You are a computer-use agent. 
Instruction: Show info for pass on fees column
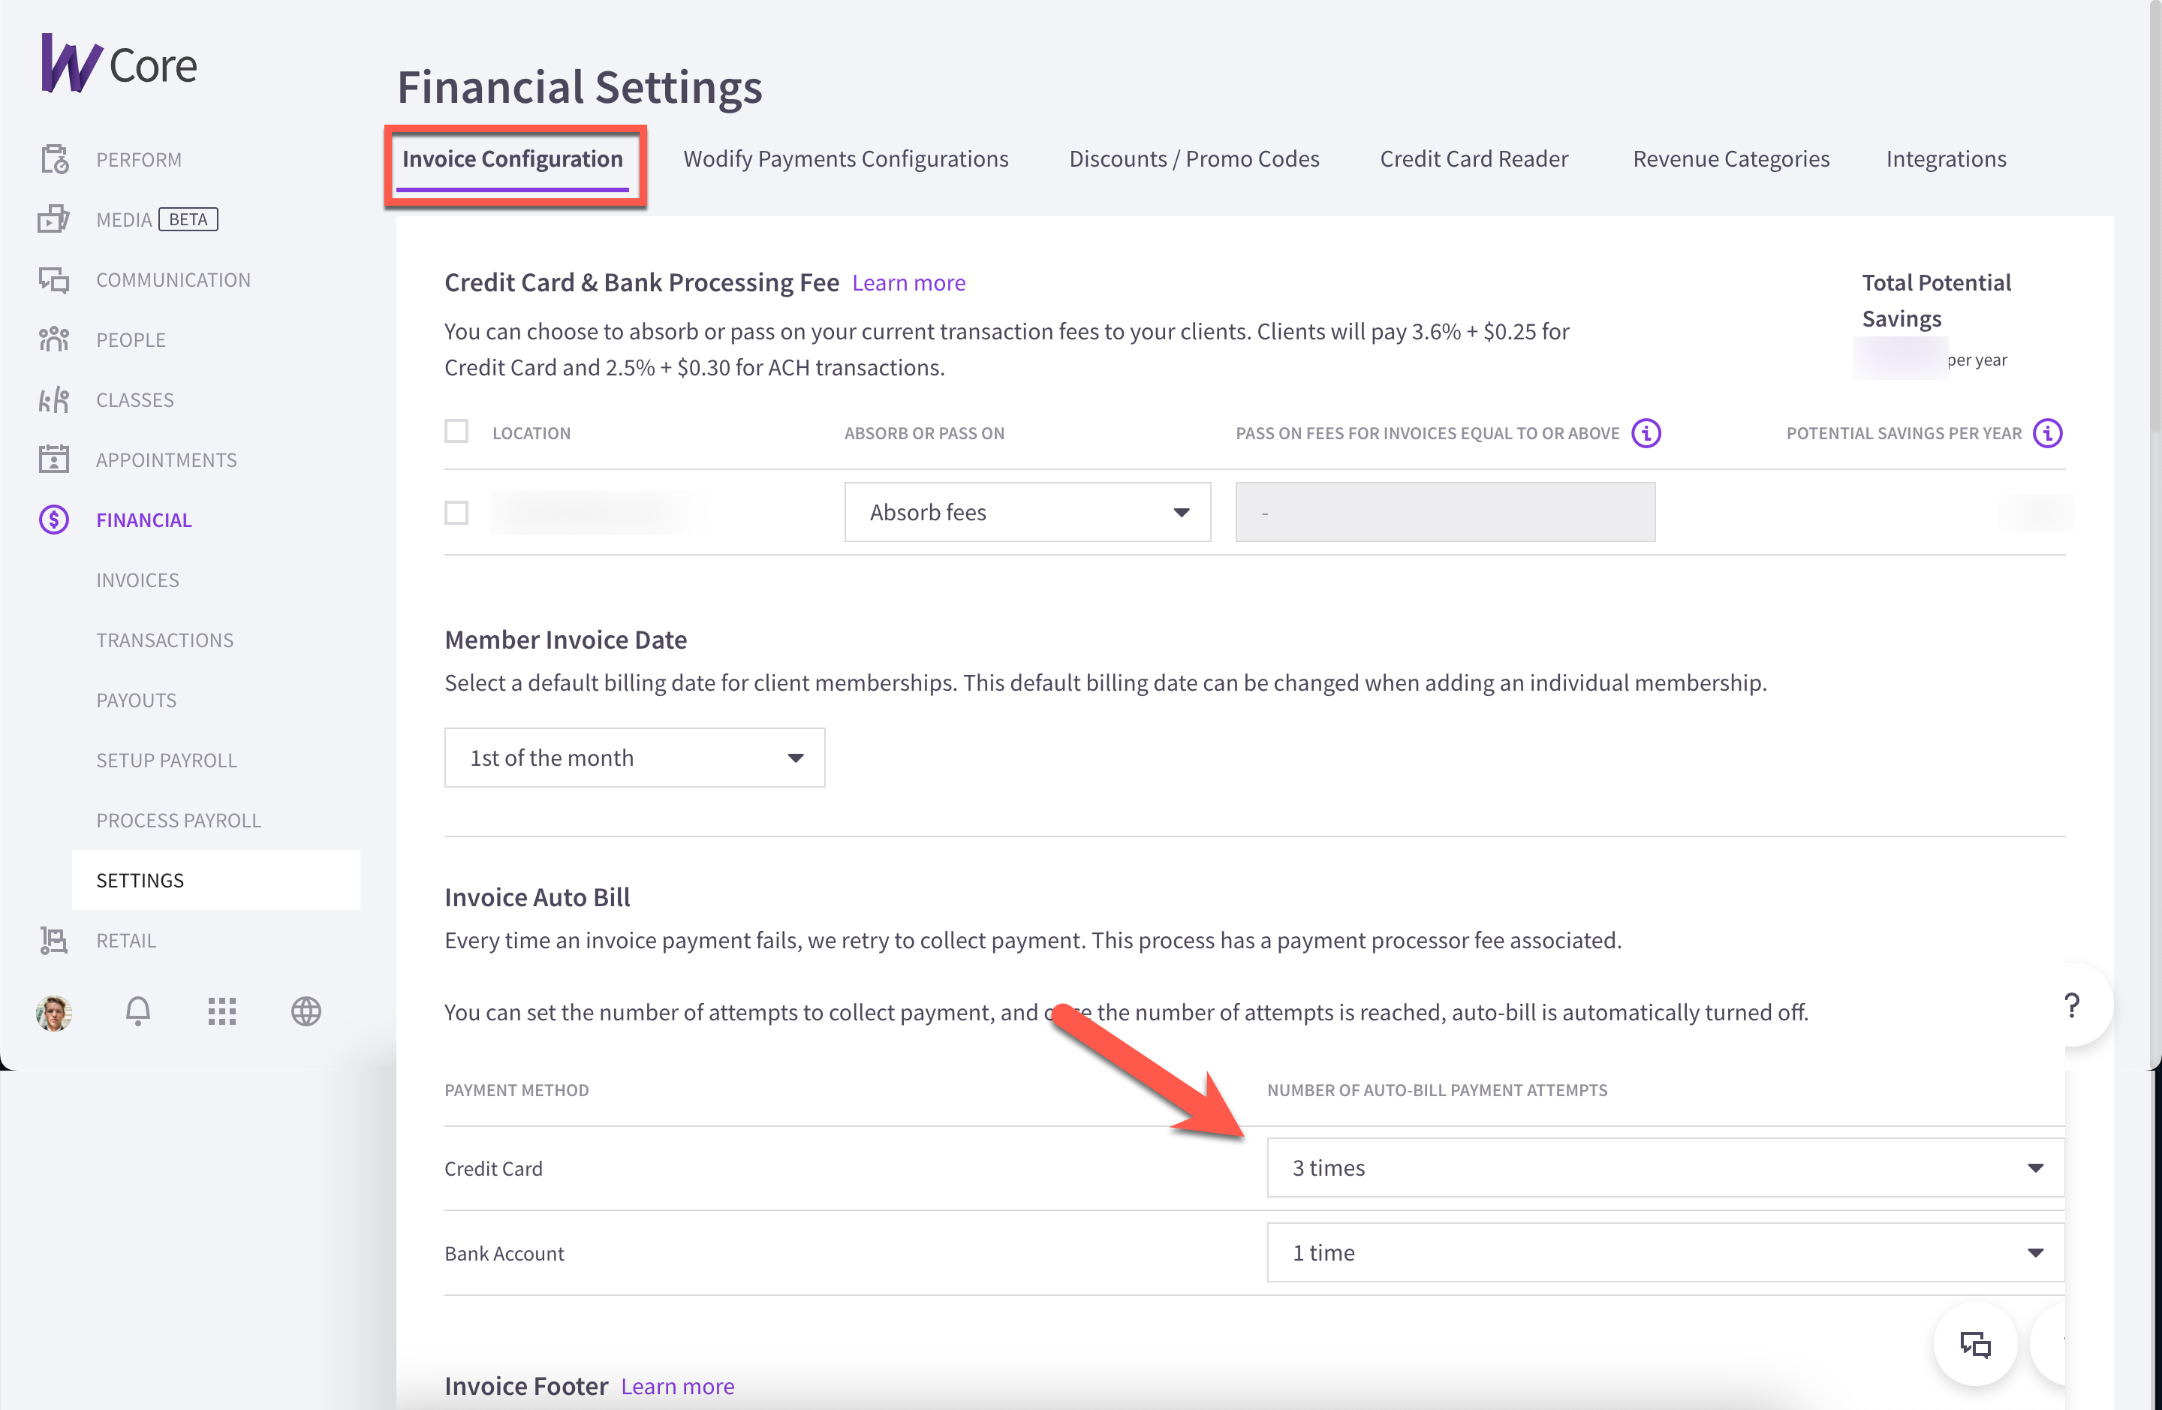coord(1646,433)
